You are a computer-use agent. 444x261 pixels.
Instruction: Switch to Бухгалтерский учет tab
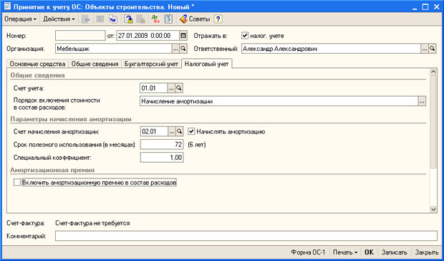click(x=151, y=64)
